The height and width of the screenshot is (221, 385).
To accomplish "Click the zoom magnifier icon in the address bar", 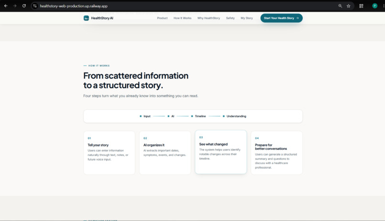I will click(x=340, y=6).
